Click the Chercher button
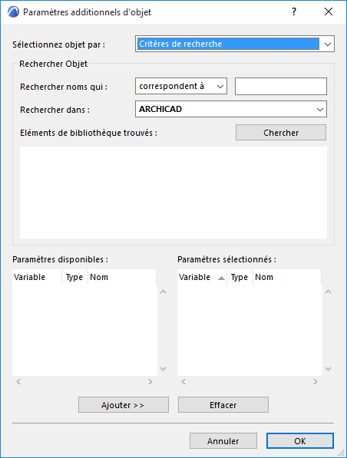The height and width of the screenshot is (458, 347). (x=281, y=133)
